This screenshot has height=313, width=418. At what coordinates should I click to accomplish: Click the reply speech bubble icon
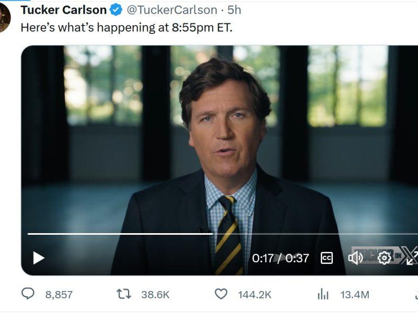pos(28,294)
